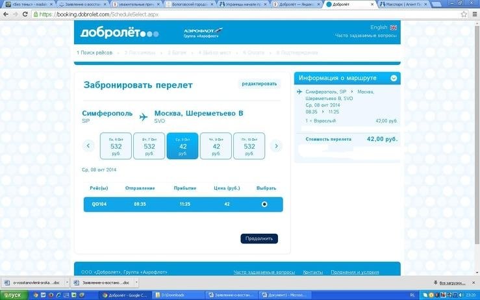Open the Контакты footer link
Image resolution: width=480 pixels, height=300 pixels.
tap(313, 272)
